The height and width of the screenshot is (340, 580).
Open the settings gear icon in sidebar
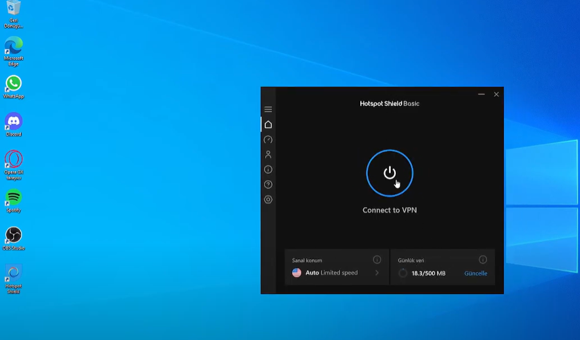pyautogui.click(x=268, y=200)
